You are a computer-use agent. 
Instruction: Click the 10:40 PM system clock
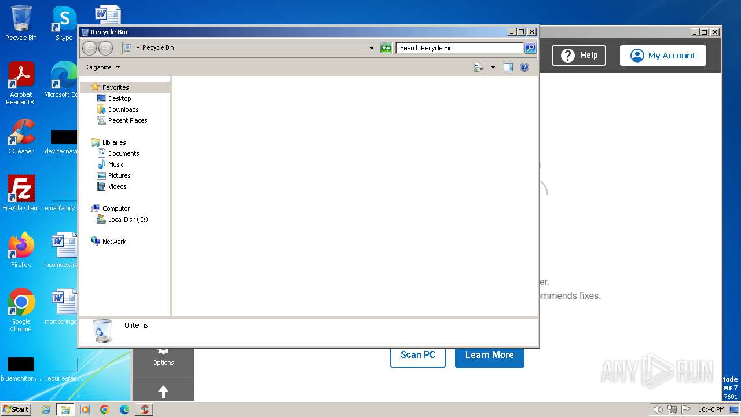711,409
